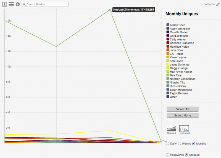221x158 pixels.
Task: Click the Neetzan Zimmerman legend label
Action: coord(183,79)
